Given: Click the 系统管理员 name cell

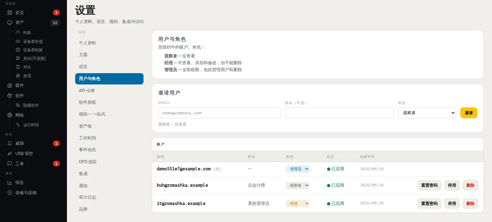Looking at the screenshot, I should [x=259, y=204].
